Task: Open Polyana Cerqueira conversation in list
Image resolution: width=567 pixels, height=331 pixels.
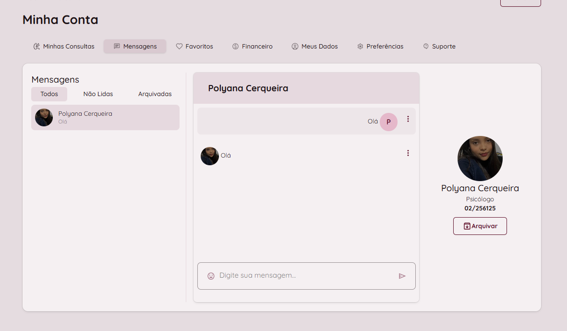Action: point(105,117)
